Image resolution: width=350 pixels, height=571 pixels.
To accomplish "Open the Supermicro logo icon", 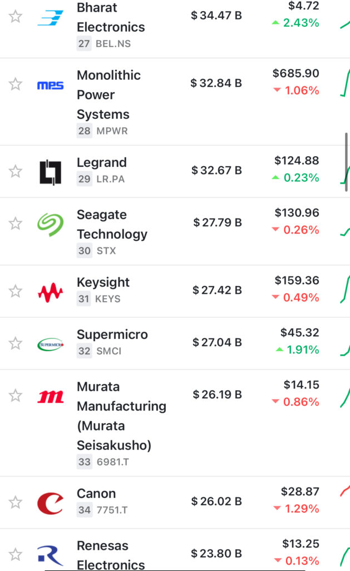I will [x=50, y=344].
